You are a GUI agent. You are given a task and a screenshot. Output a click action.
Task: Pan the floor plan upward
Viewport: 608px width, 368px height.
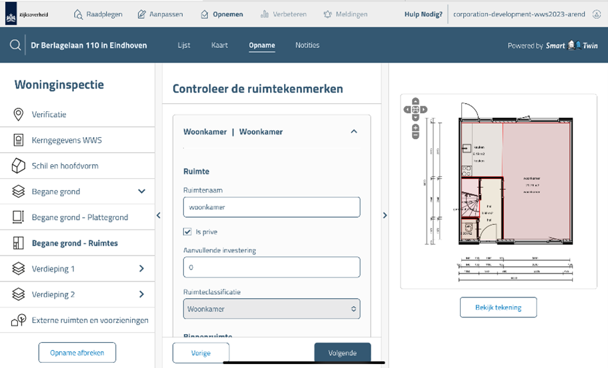415,102
